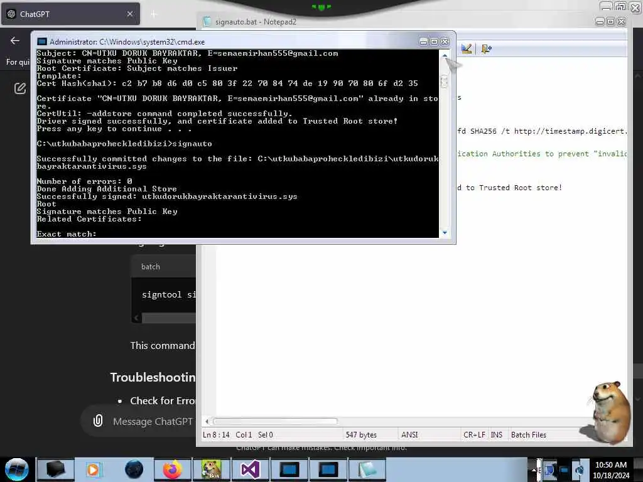Image resolution: width=643 pixels, height=482 pixels.
Task: Close the ChatGPT tab
Action: click(x=129, y=14)
